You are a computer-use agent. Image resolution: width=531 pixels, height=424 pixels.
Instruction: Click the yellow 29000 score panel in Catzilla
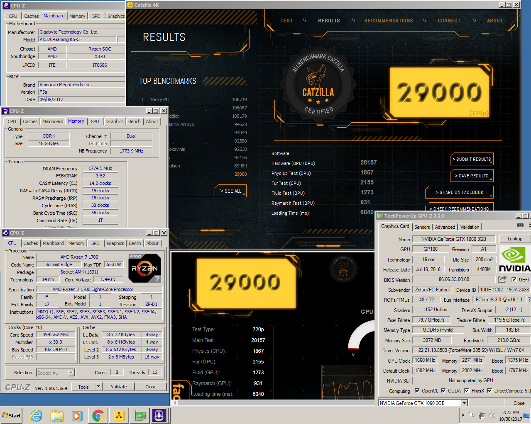440,92
